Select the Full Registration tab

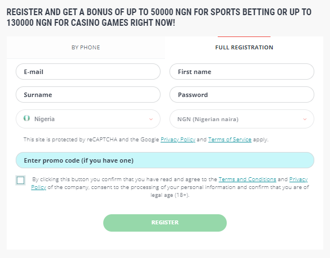(244, 48)
